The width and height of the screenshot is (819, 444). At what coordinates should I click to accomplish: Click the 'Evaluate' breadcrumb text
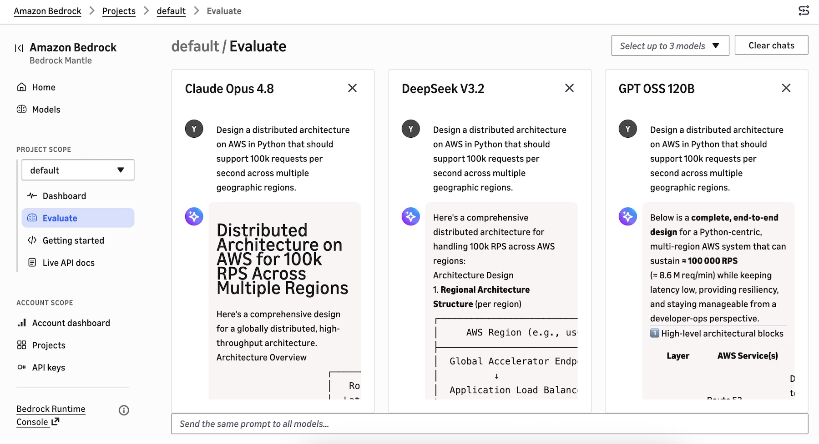coord(224,11)
